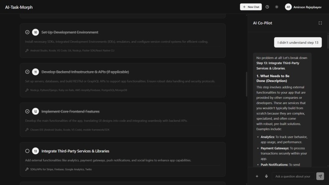Mark Integrate Third-Party Services step complete
Image resolution: width=329 pixels, height=185 pixels.
27,151
